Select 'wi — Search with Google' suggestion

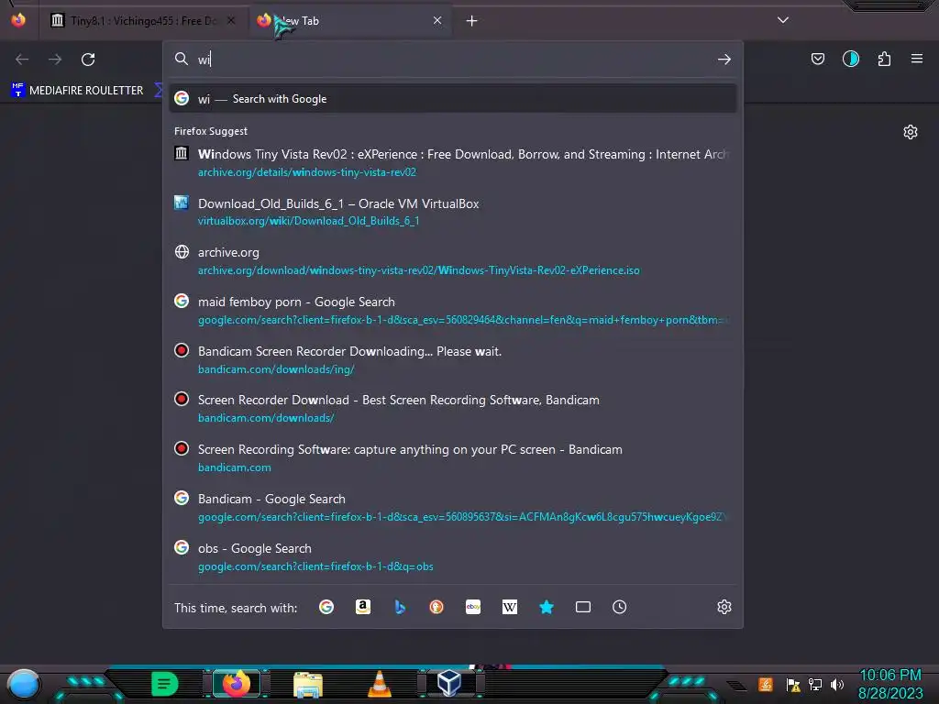tap(453, 99)
